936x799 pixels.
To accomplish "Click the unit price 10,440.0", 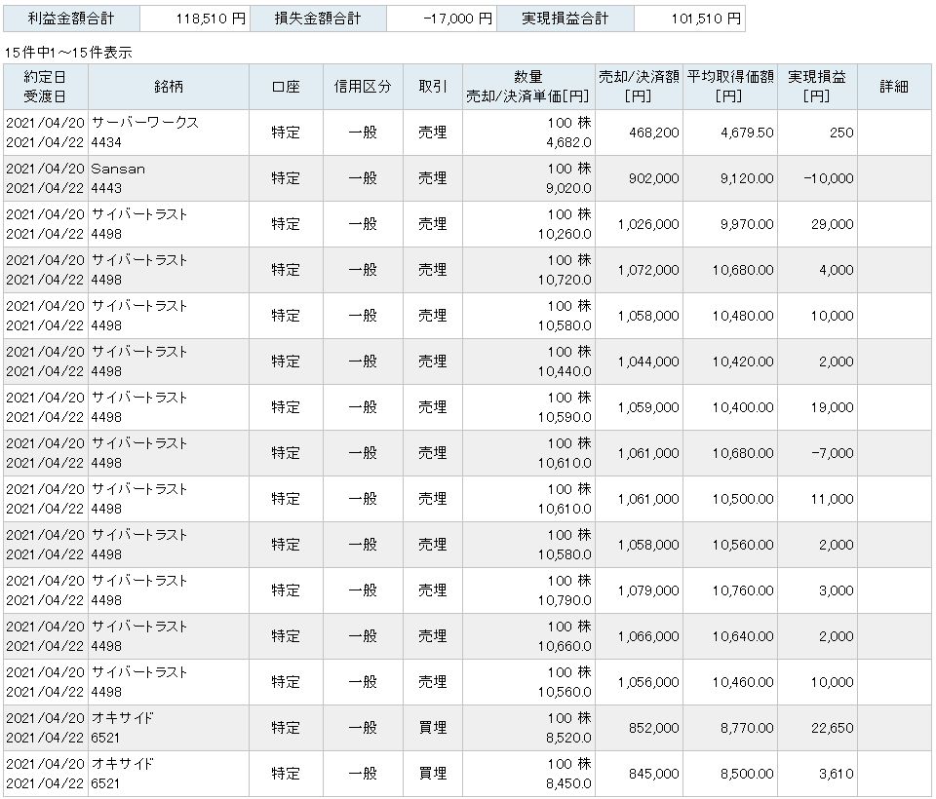I will click(565, 372).
